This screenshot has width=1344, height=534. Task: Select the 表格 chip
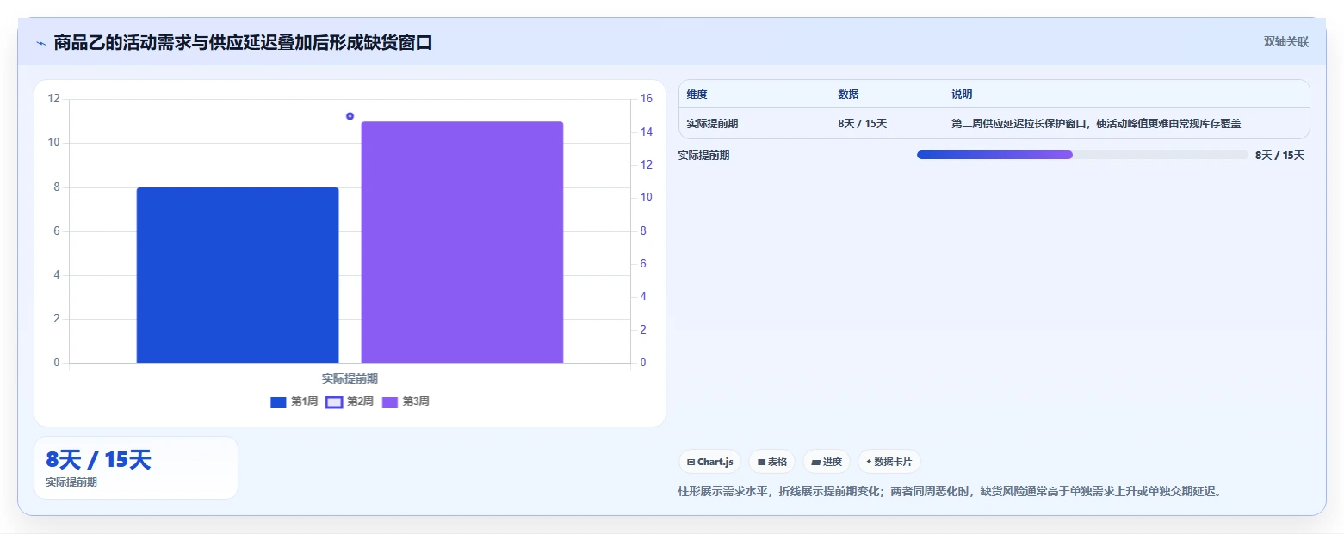click(x=772, y=462)
